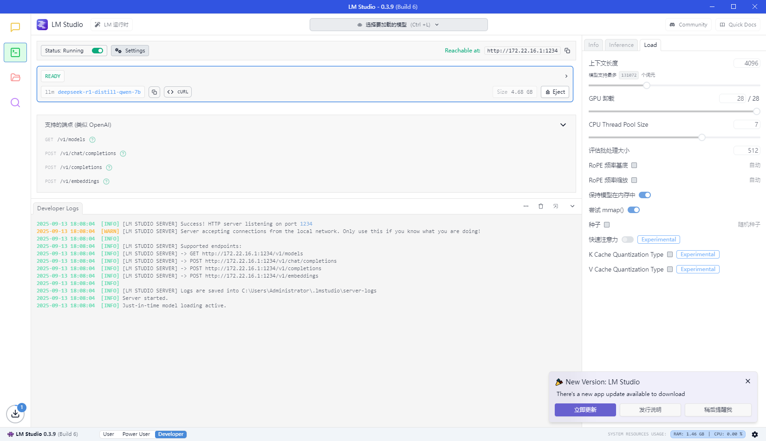Viewport: 766px width, 441px height.
Task: Switch to Power User mode
Action: 136,435
